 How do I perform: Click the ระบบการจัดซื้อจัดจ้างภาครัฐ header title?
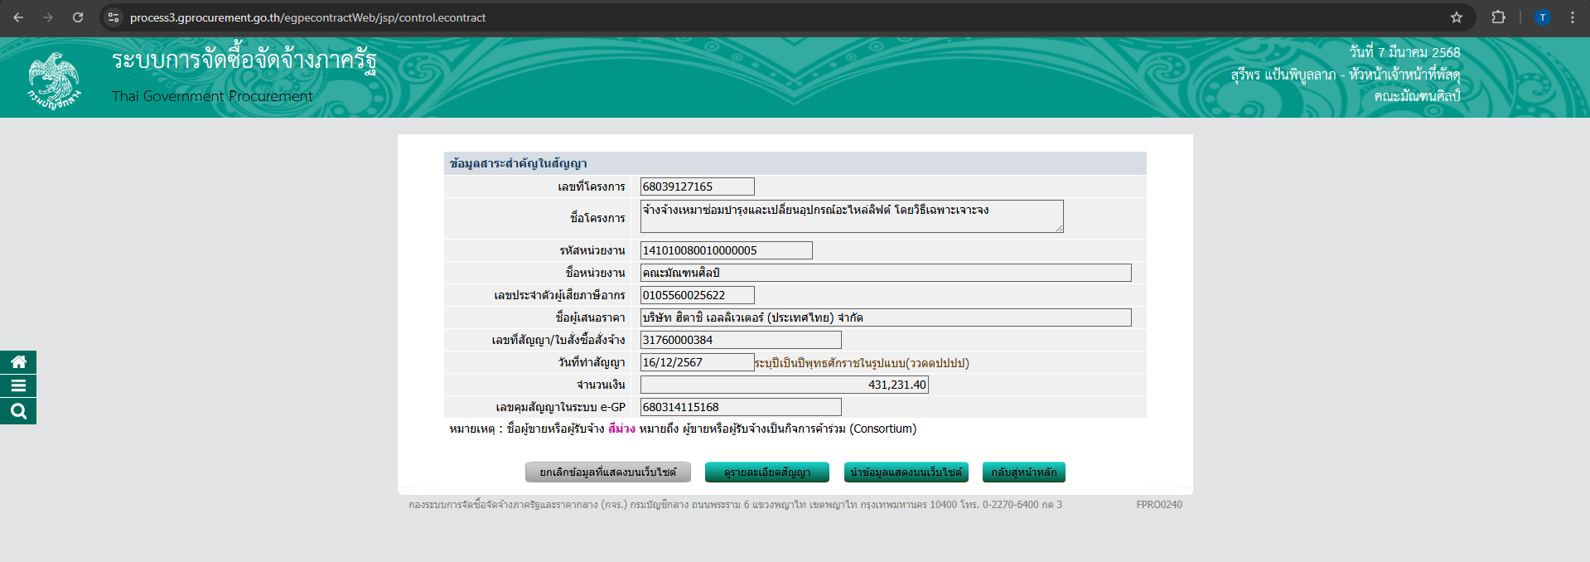[244, 61]
